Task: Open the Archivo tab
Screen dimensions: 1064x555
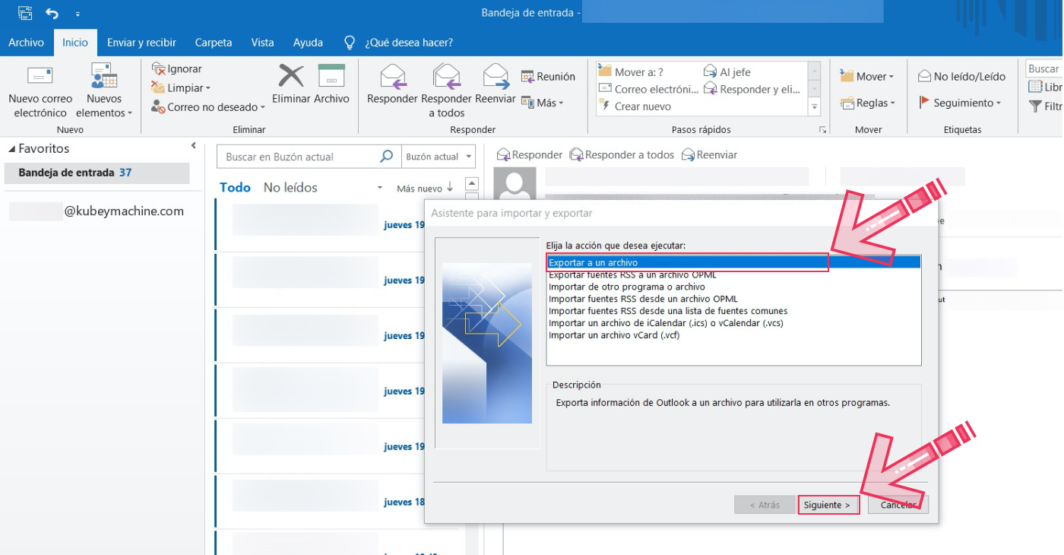Action: (26, 43)
